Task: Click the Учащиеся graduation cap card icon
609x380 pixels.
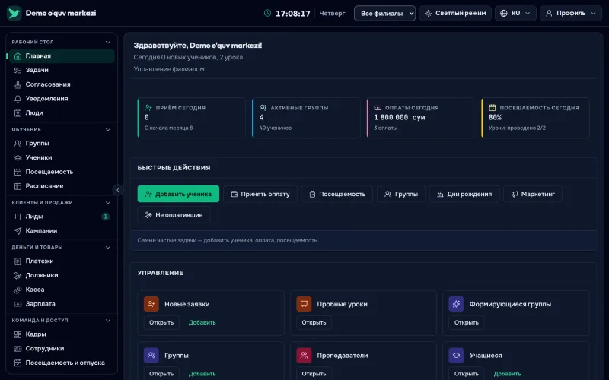Action: (x=456, y=355)
